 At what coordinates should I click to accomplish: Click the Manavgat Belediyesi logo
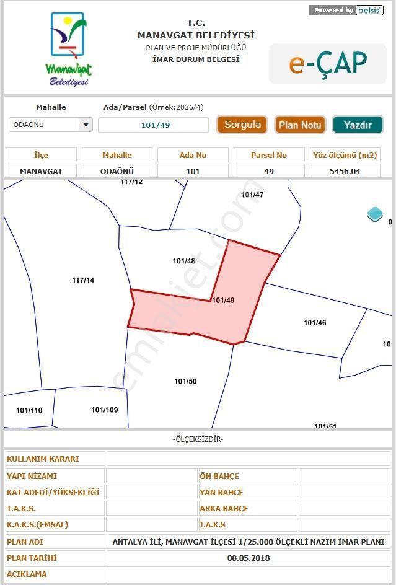[x=68, y=49]
